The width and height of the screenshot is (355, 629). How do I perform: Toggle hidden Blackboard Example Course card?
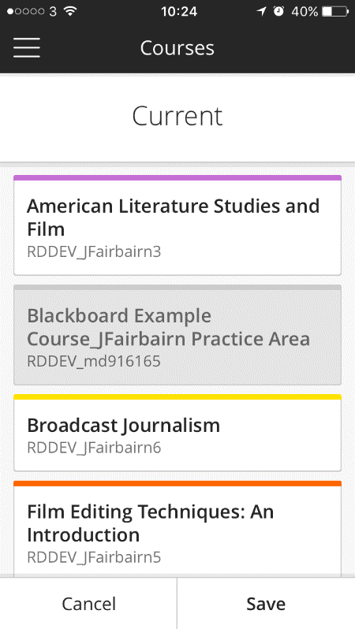[x=177, y=335]
